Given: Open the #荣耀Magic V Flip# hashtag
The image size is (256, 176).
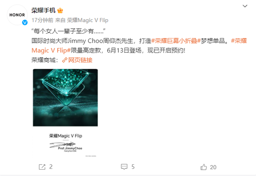Looking at the screenshot, I should coord(139,46).
